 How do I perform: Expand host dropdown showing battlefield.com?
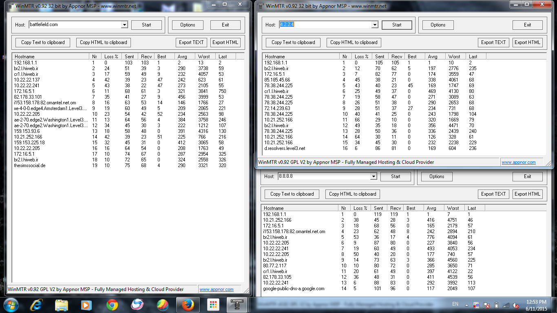tap(125, 25)
